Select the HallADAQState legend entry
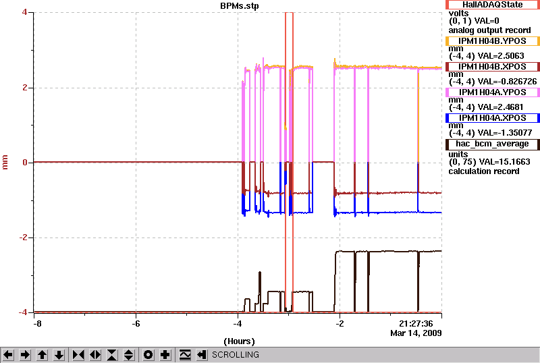The image size is (540, 363). pyautogui.click(x=493, y=5)
